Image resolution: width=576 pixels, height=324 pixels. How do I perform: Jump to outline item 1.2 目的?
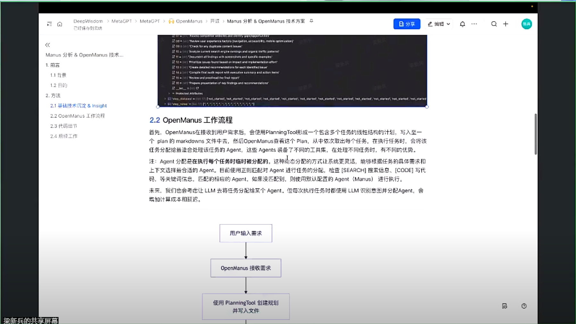tap(59, 85)
